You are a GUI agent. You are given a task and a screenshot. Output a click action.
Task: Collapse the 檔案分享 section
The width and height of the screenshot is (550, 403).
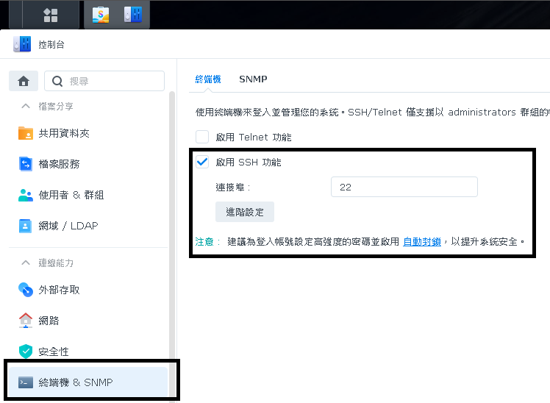pyautogui.click(x=26, y=107)
